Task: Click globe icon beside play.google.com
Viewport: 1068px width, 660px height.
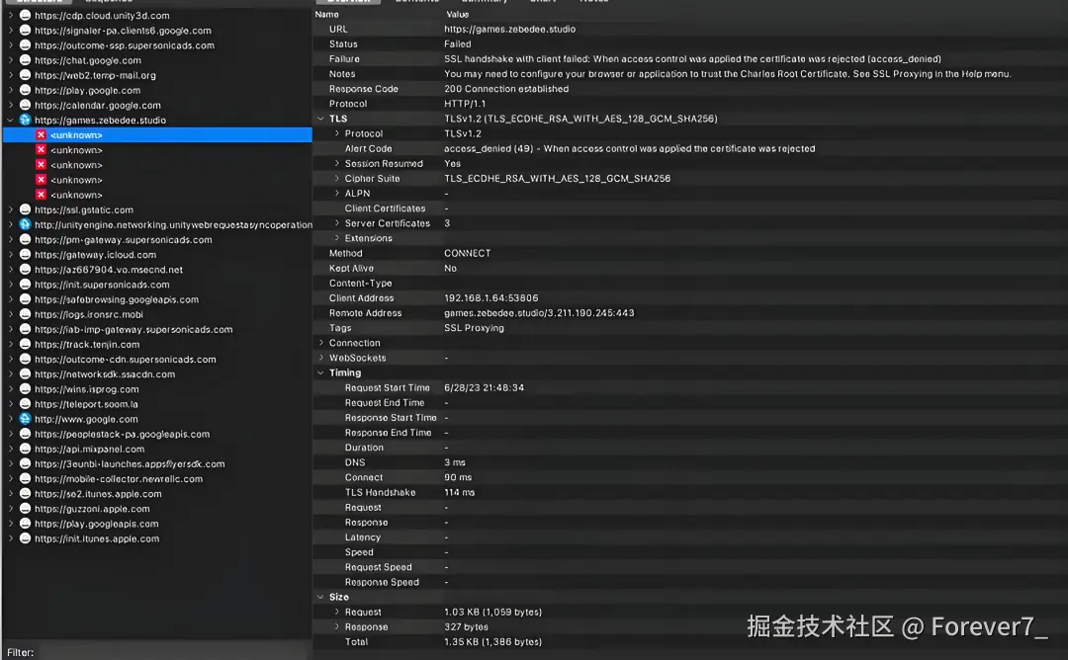Action: point(25,90)
